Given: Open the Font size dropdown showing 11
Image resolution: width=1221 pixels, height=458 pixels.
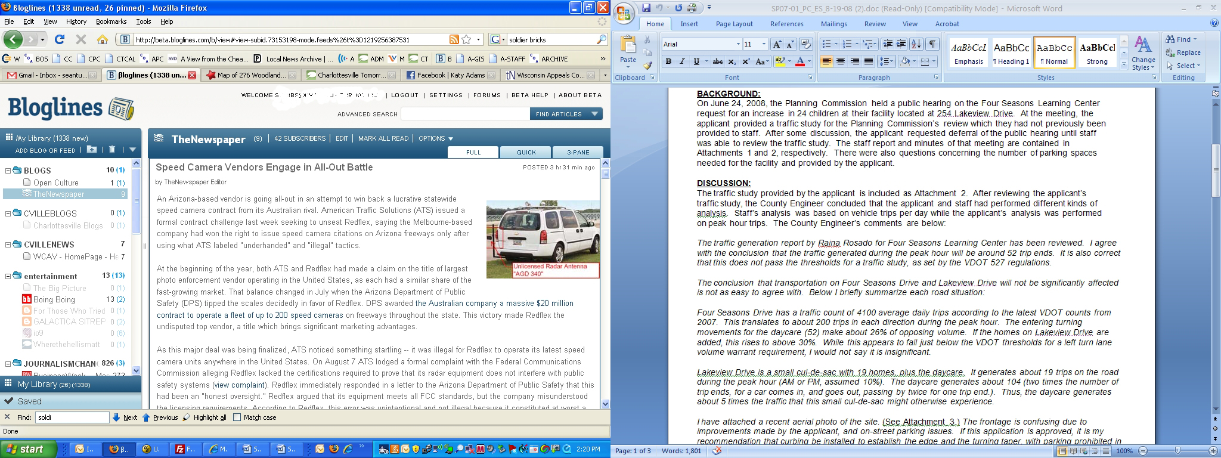Looking at the screenshot, I should click(x=764, y=44).
